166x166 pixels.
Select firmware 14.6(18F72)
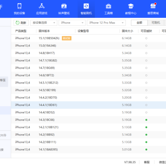(89, 75)
